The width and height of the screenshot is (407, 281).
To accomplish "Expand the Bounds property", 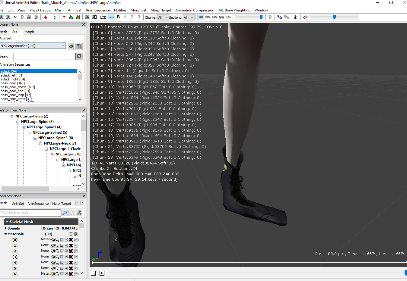I will (x=6, y=228).
